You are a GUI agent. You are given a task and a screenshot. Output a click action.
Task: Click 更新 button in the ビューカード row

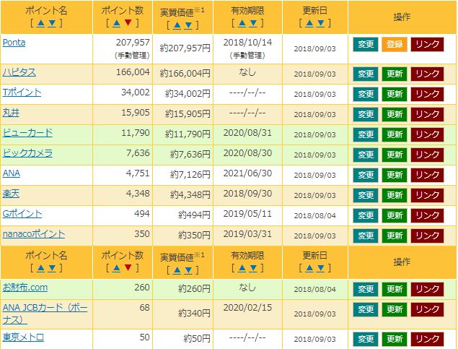click(395, 134)
